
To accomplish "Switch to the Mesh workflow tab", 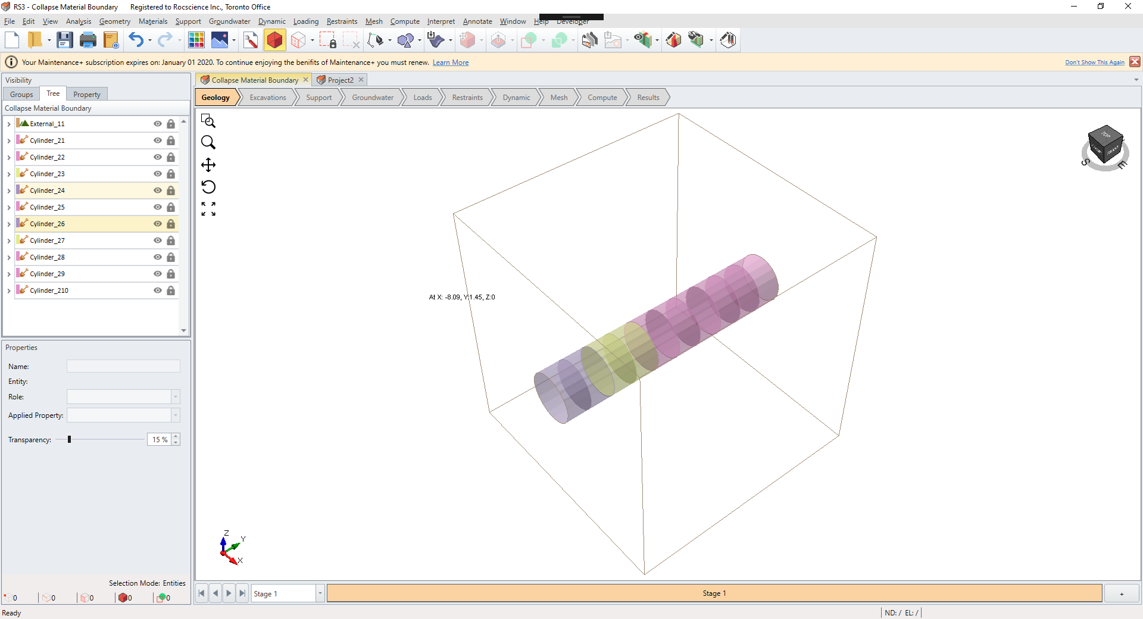I will coord(559,98).
